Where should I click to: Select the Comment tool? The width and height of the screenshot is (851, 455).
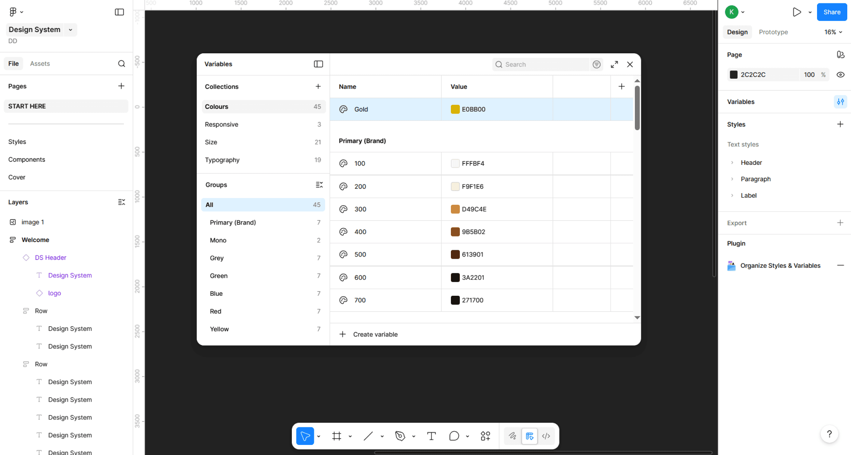point(454,436)
